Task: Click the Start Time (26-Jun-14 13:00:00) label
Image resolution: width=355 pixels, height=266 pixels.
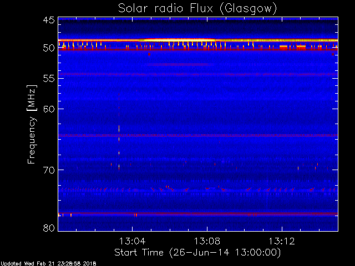Action: pyautogui.click(x=197, y=253)
